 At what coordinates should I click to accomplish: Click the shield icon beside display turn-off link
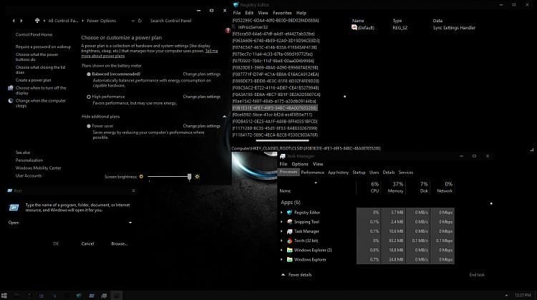coord(11,88)
